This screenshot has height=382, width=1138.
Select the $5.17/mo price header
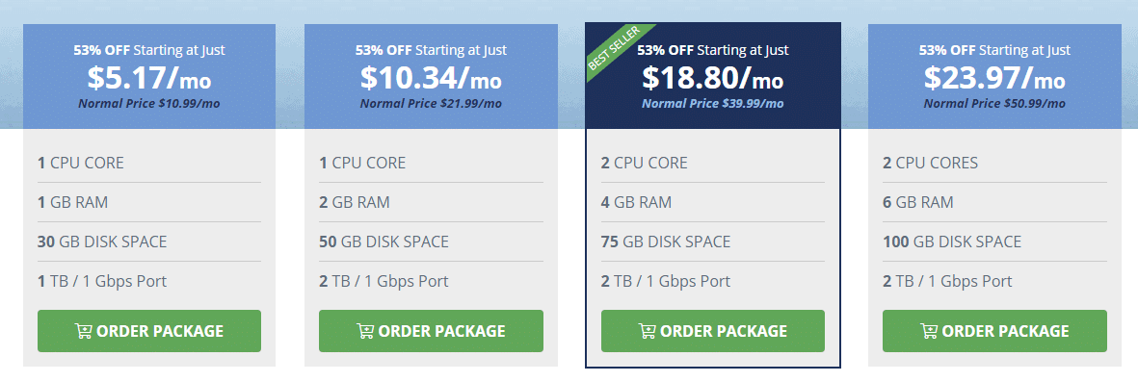pyautogui.click(x=149, y=77)
